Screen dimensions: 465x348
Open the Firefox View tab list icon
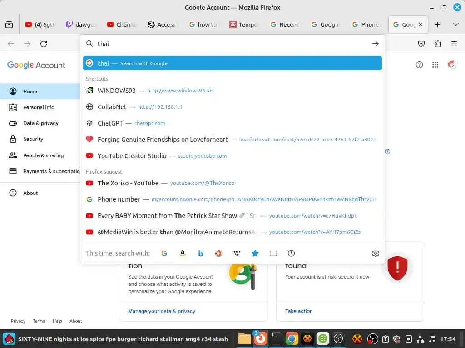pos(9,24)
